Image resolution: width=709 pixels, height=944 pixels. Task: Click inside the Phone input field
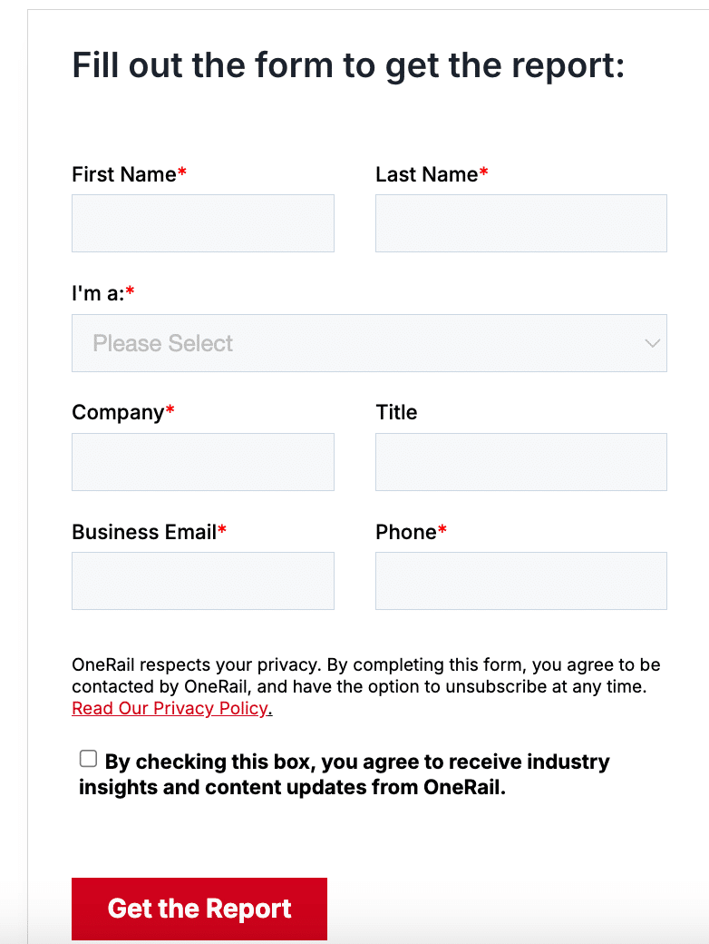[x=520, y=581]
